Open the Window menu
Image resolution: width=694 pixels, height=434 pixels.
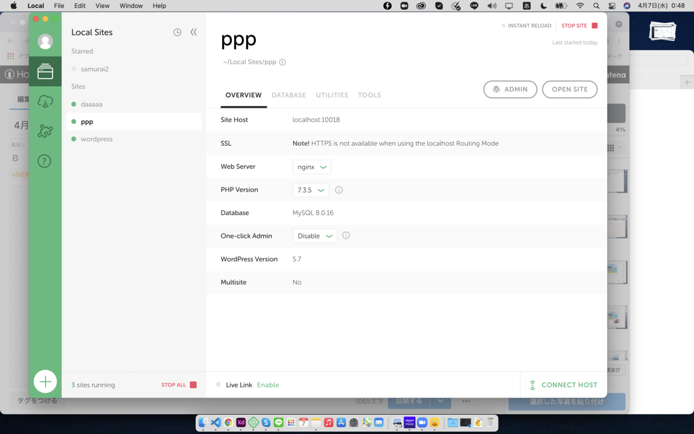pyautogui.click(x=131, y=6)
